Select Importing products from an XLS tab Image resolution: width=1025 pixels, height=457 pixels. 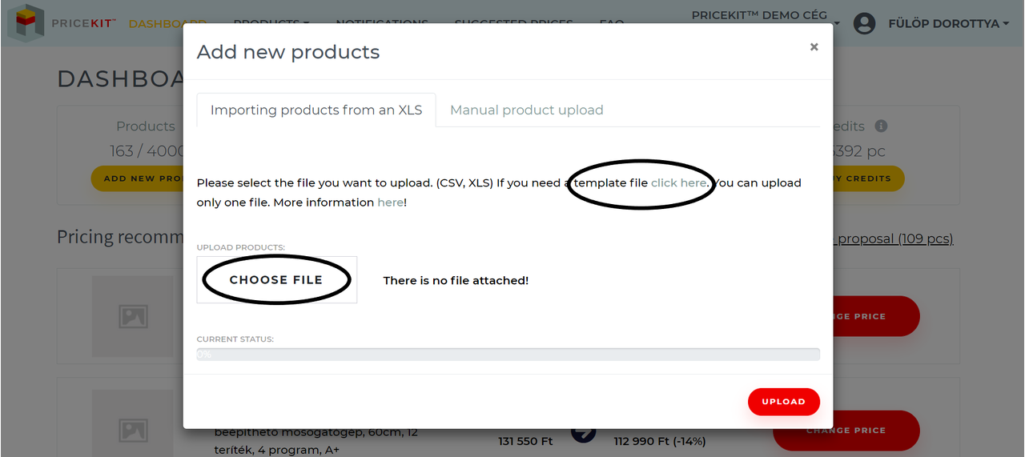pos(316,110)
